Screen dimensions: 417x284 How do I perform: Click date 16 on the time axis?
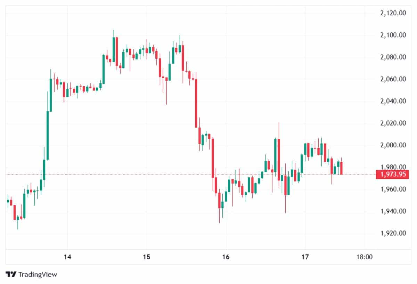tap(226, 257)
